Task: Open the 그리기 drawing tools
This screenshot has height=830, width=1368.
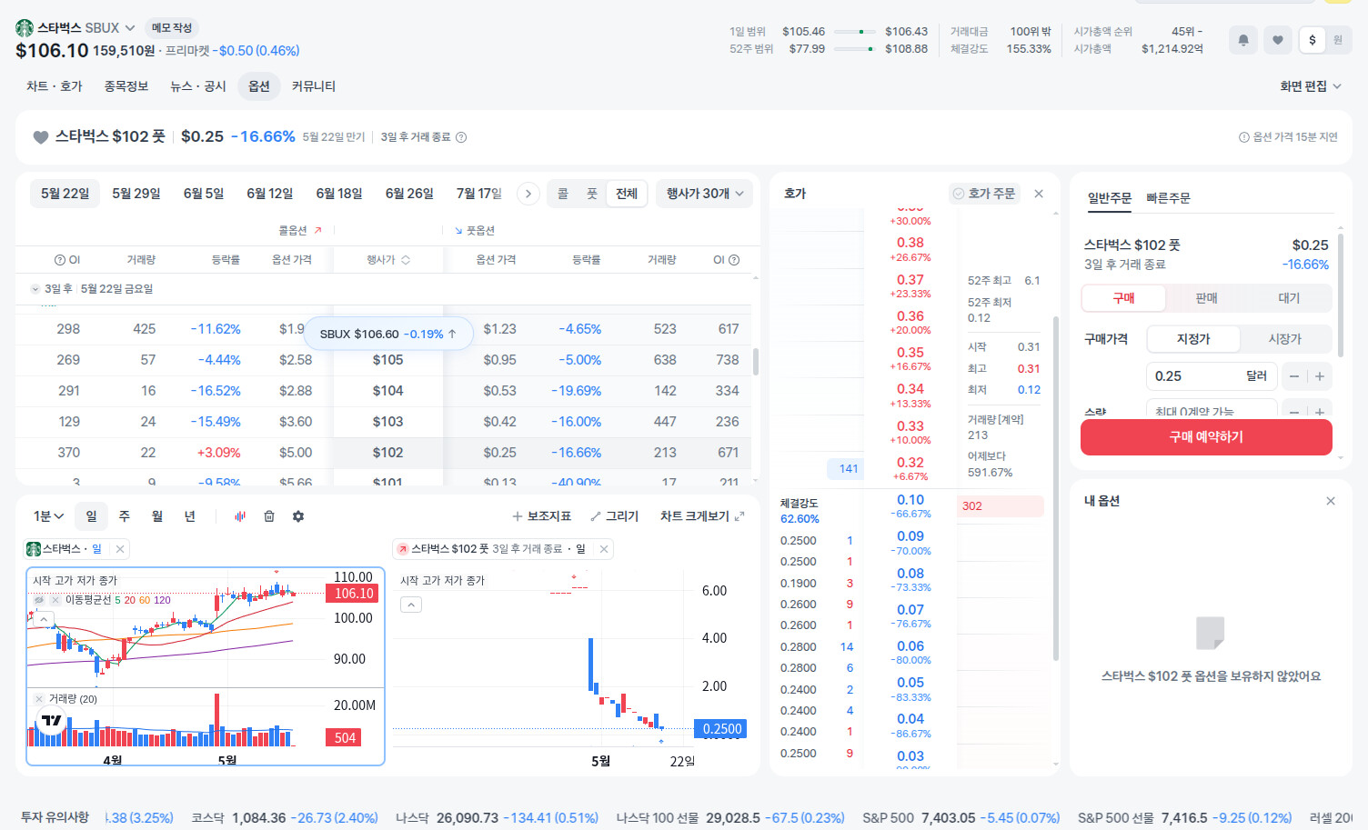Action: [615, 516]
